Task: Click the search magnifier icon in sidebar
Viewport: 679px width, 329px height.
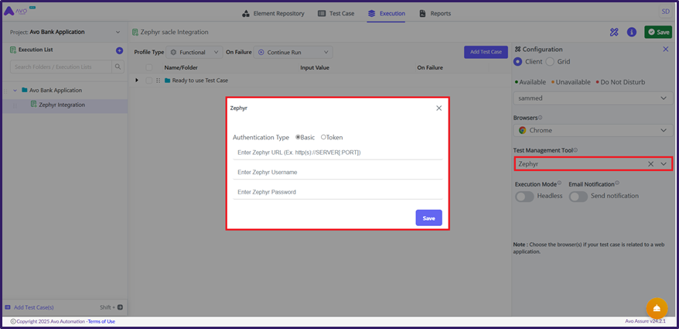Action: click(x=118, y=67)
